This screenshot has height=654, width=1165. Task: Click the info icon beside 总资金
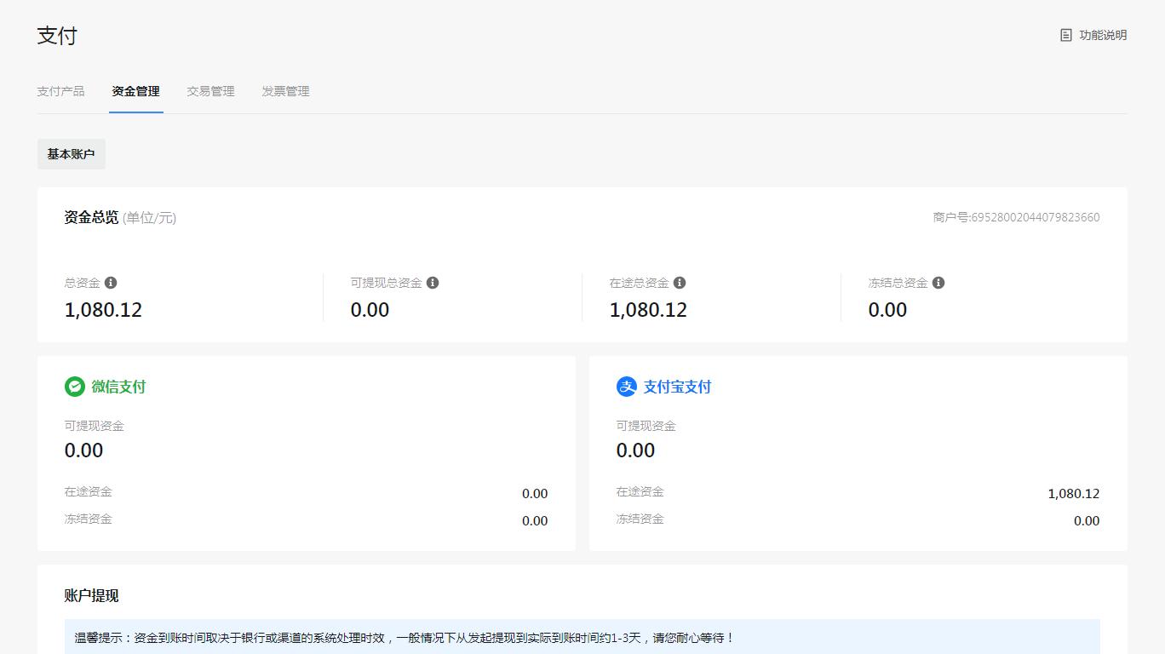pos(111,283)
